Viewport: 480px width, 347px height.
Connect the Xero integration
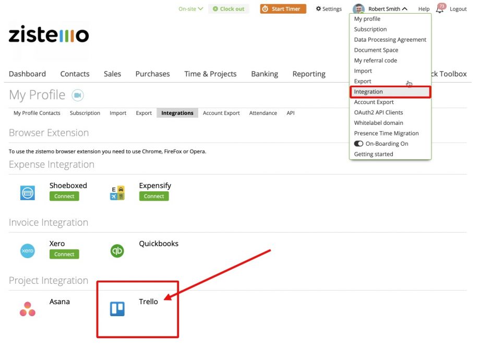pyautogui.click(x=64, y=254)
